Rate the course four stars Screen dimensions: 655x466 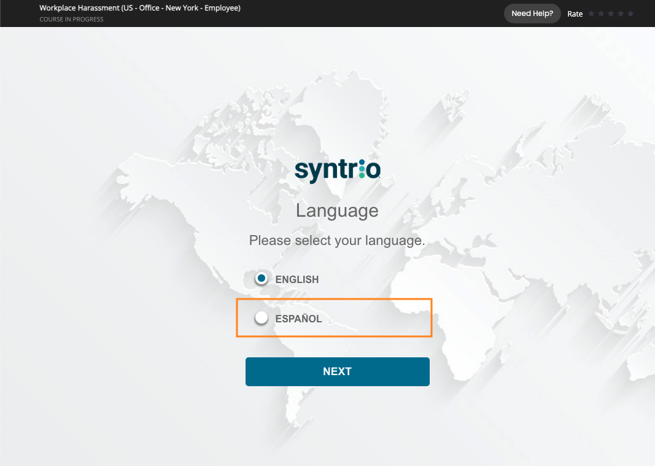(621, 14)
